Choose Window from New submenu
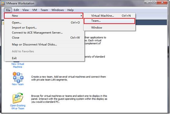170x114 pixels. 110,28
